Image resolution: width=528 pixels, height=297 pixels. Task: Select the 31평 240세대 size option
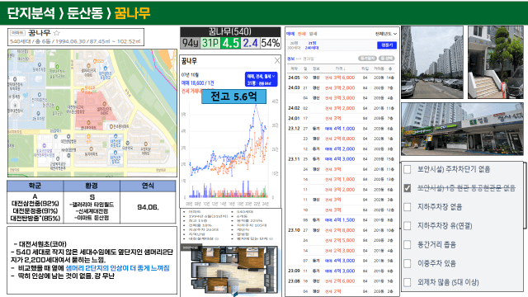coord(313,45)
